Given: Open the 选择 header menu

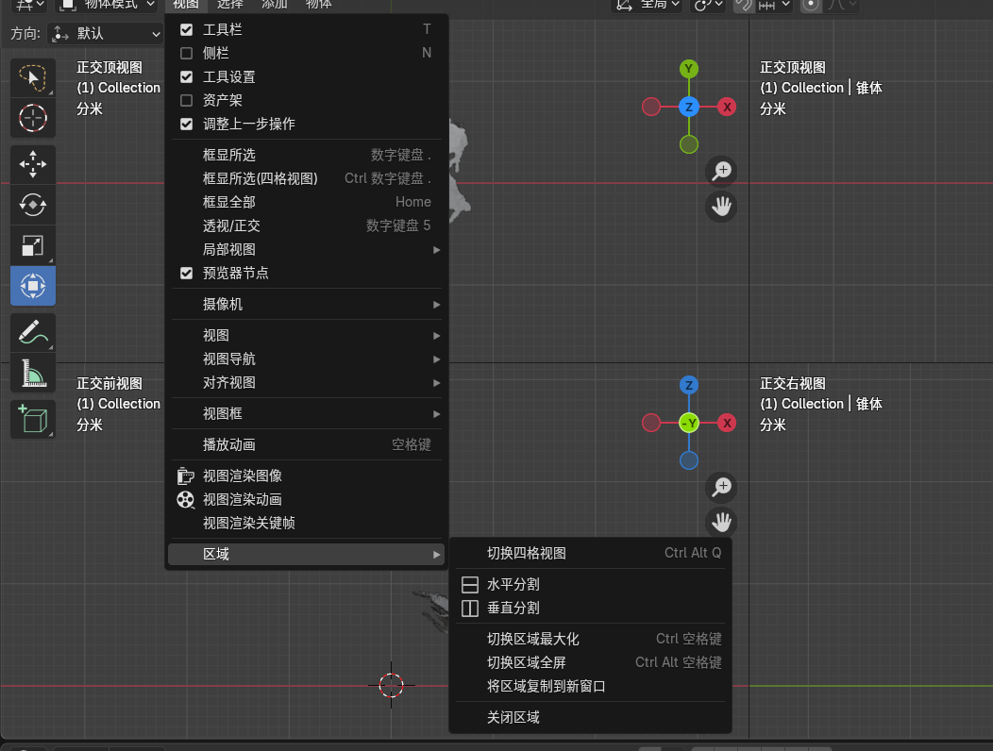Looking at the screenshot, I should (230, 5).
